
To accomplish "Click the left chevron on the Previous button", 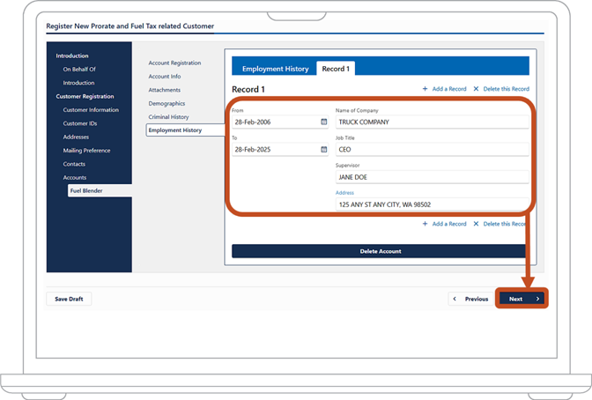I will pos(455,299).
